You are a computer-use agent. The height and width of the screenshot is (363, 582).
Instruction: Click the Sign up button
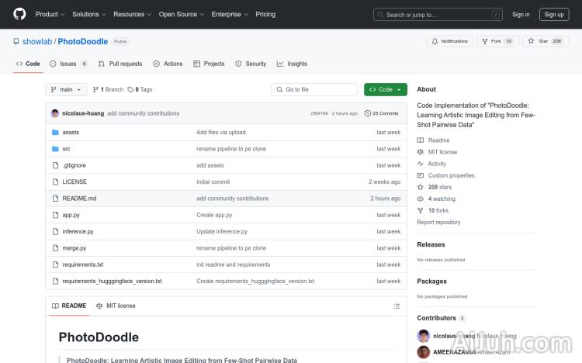(x=554, y=14)
